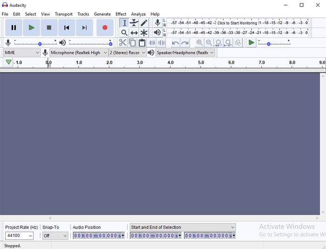Open the selection start time format arrow
The image size is (326, 249).
180,235
